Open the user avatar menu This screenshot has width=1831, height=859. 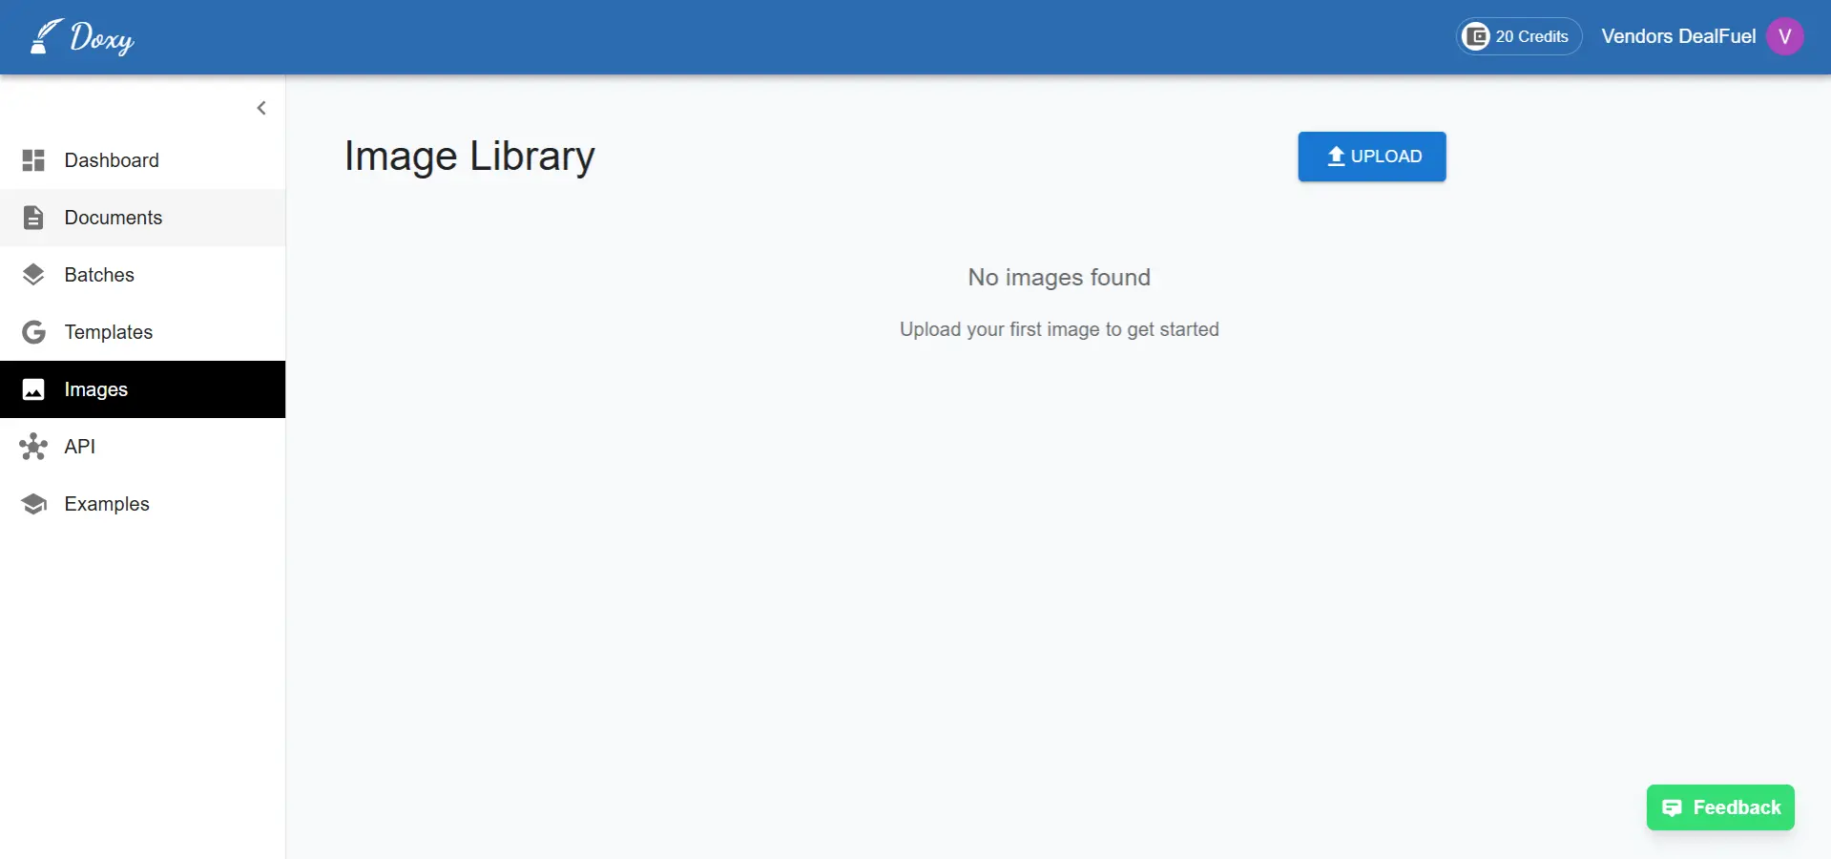(x=1786, y=36)
